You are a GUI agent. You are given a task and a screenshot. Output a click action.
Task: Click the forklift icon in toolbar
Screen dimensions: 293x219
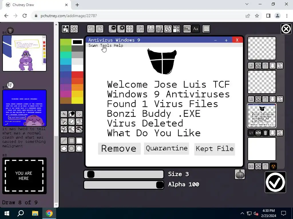(x=159, y=29)
